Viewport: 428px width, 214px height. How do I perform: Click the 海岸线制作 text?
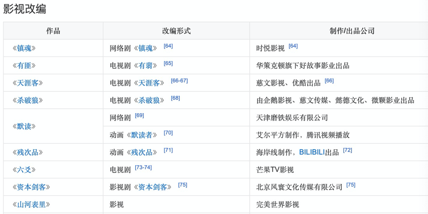tap(274, 152)
